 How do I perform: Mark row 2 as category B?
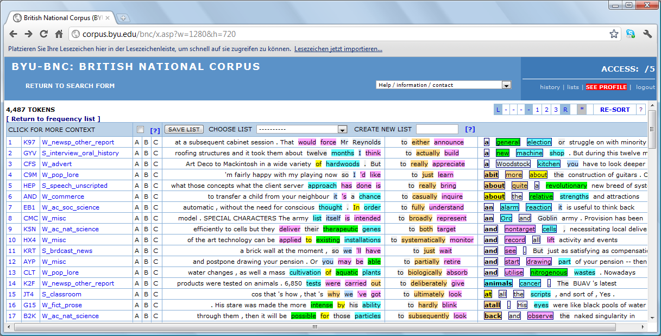[x=146, y=153]
